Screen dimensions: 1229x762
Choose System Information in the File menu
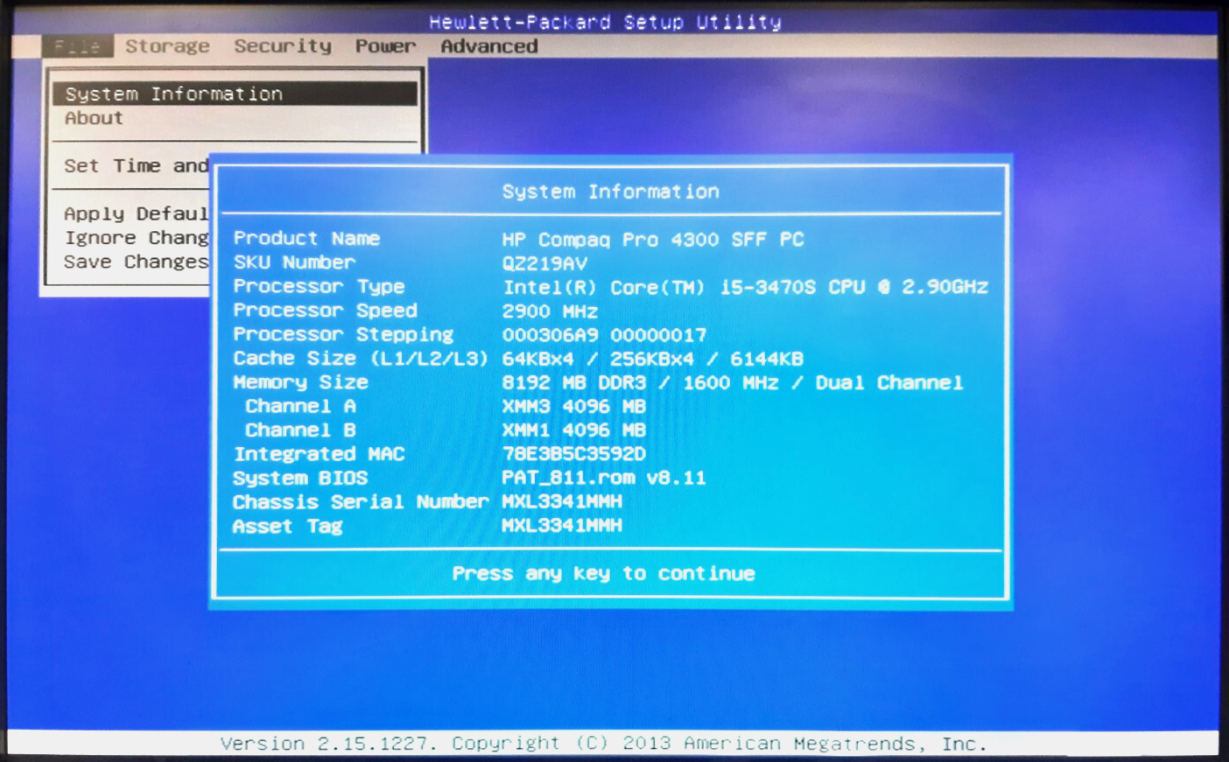[235, 94]
